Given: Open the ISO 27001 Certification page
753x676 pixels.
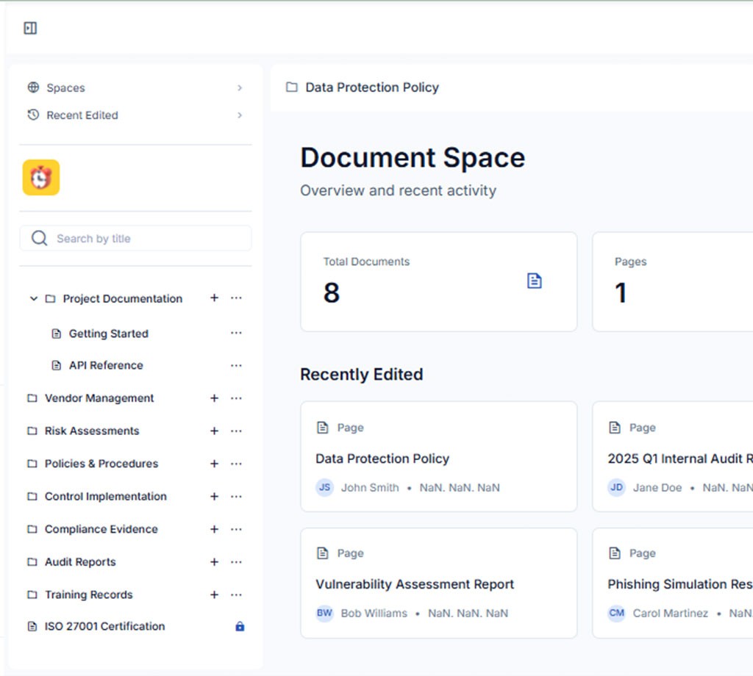Looking at the screenshot, I should (104, 627).
